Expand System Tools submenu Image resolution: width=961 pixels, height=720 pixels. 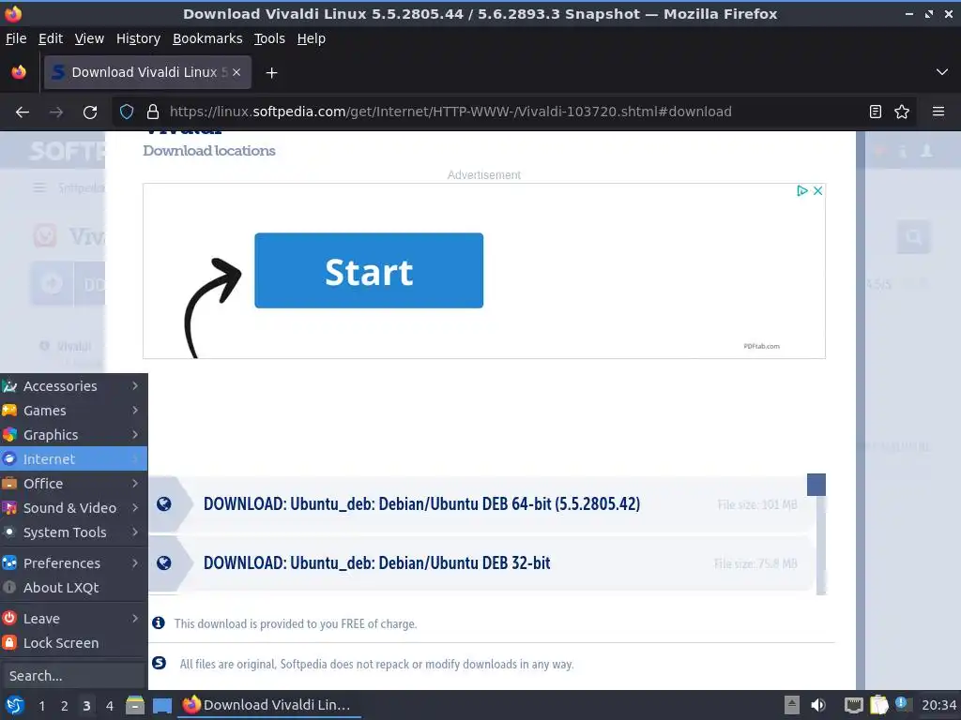[x=73, y=532]
